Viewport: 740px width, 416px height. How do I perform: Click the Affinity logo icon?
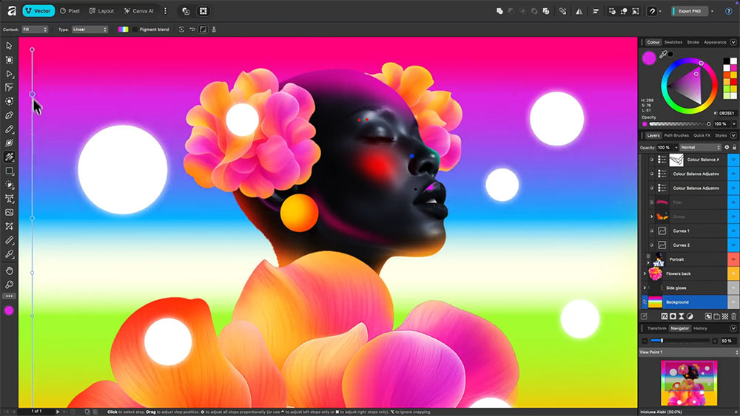pyautogui.click(x=12, y=11)
